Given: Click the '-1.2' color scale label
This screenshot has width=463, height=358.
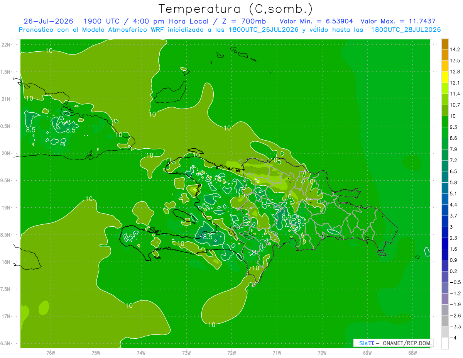Looking at the screenshot, I should tap(455, 294).
